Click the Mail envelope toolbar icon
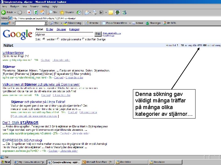The height and width of the screenshot is (165, 221). [x=87, y=13]
